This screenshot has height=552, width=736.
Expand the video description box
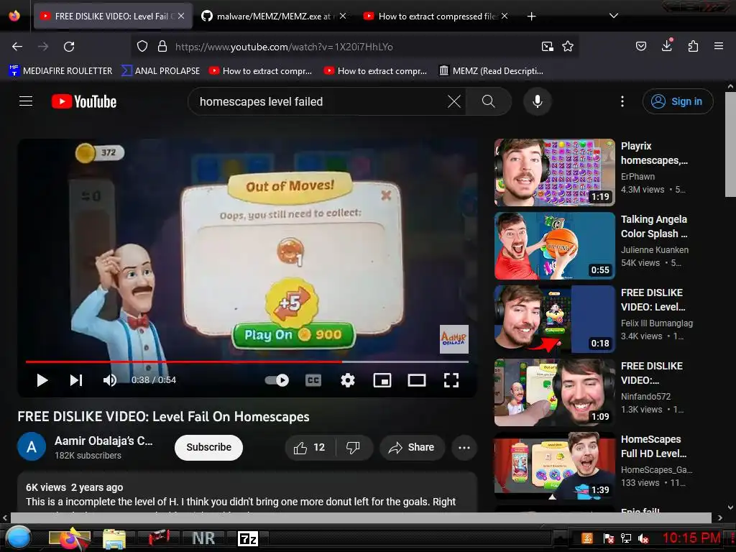[247, 493]
